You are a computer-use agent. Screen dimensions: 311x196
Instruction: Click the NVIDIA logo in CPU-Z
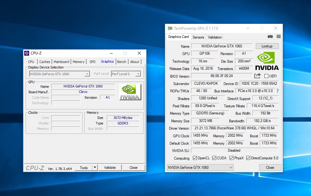[130, 92]
